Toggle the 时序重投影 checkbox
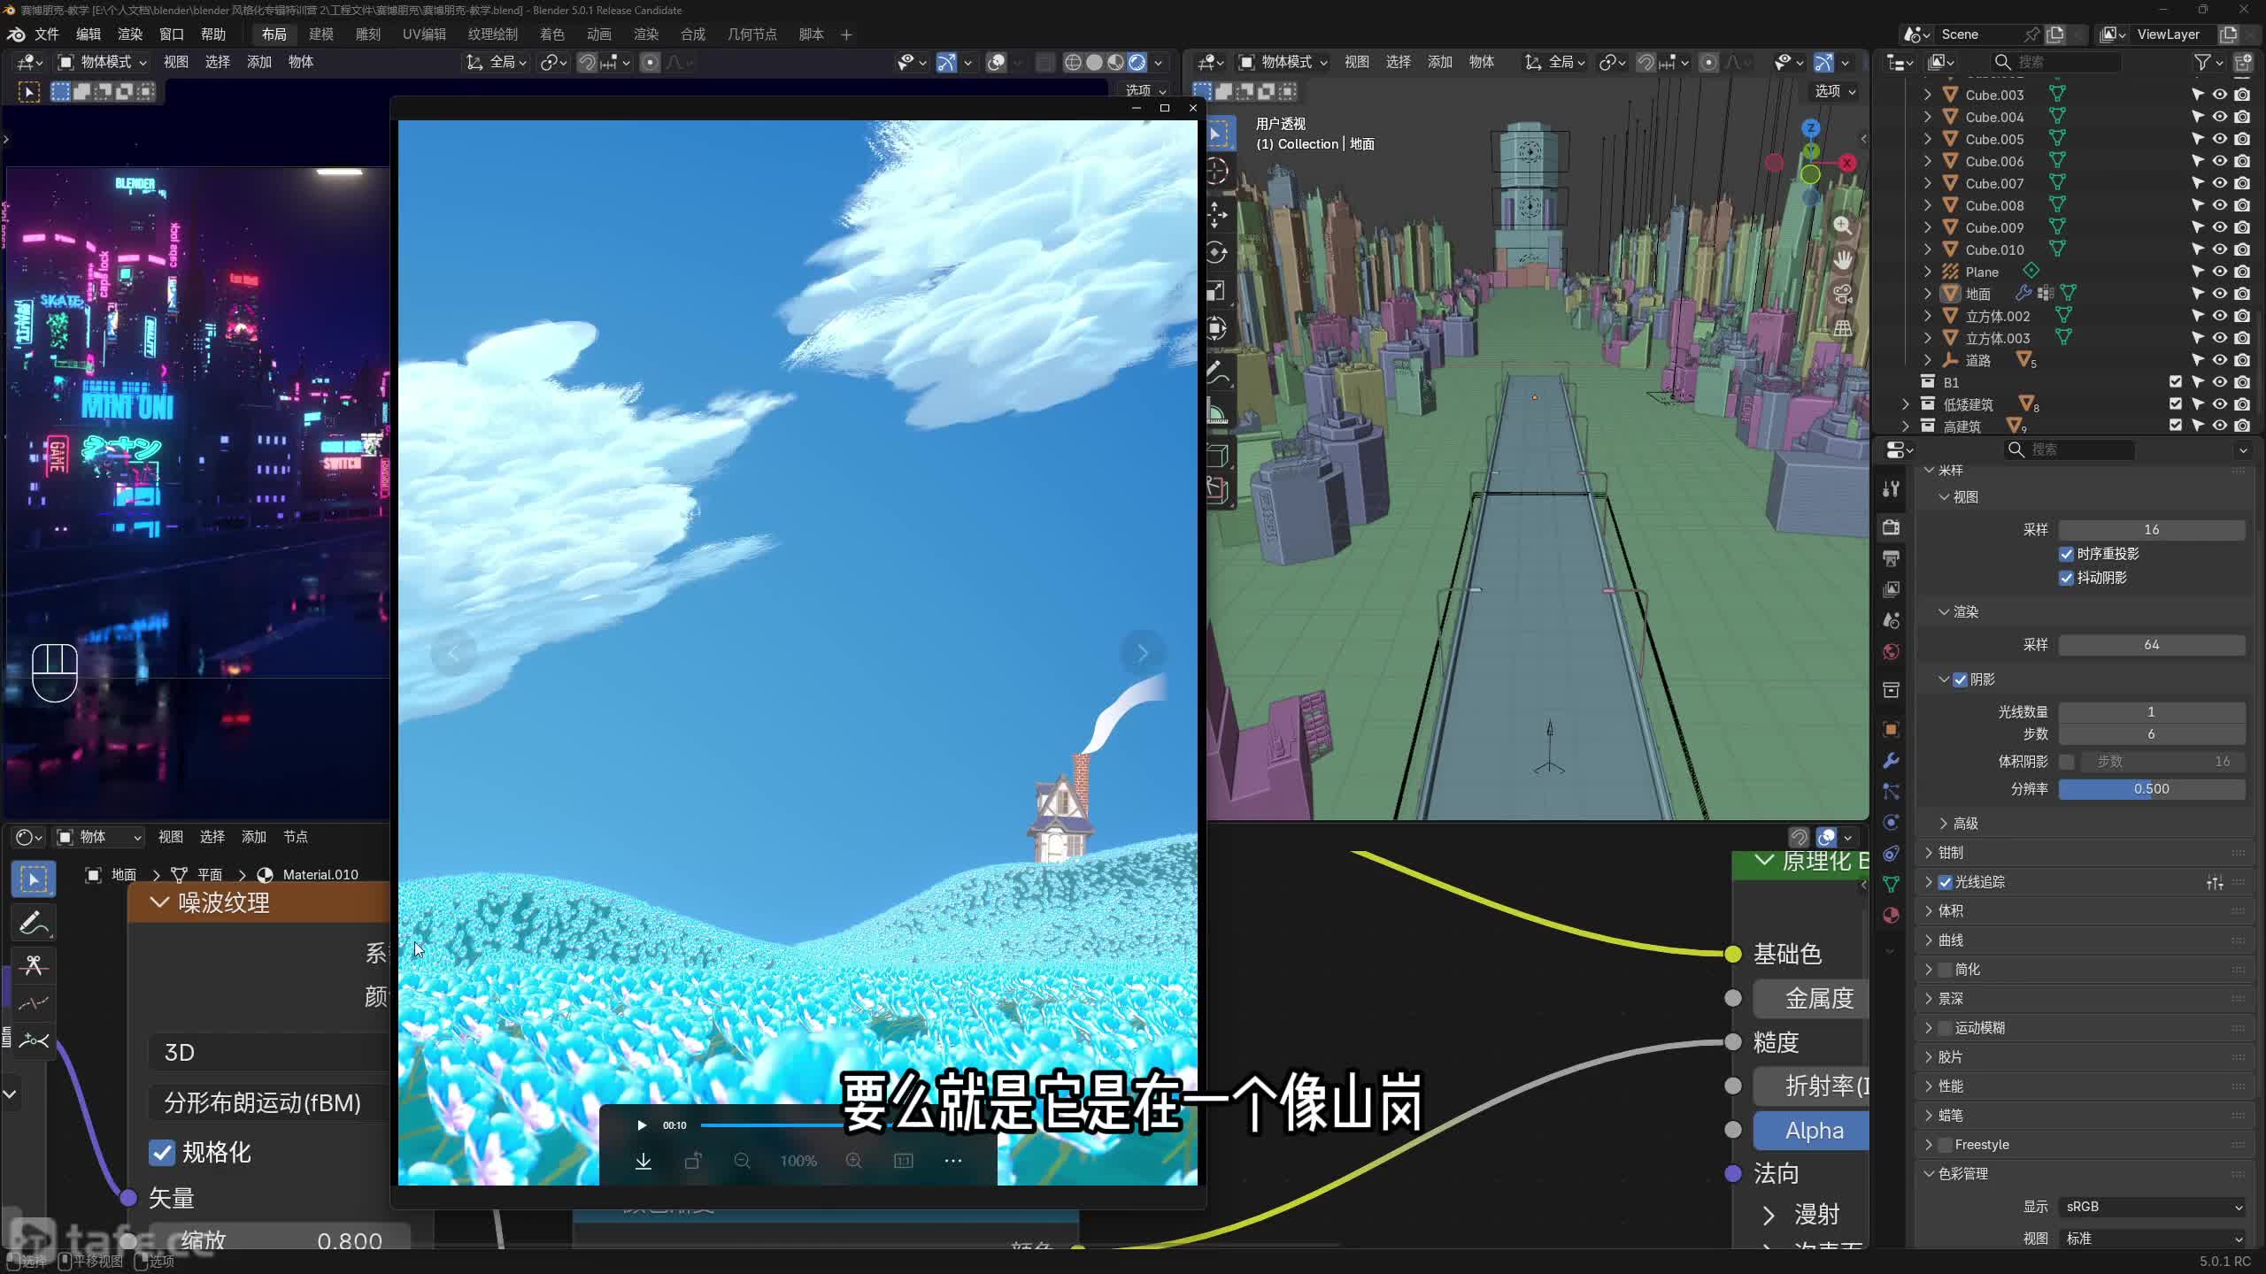The width and height of the screenshot is (2266, 1274). (x=2067, y=554)
